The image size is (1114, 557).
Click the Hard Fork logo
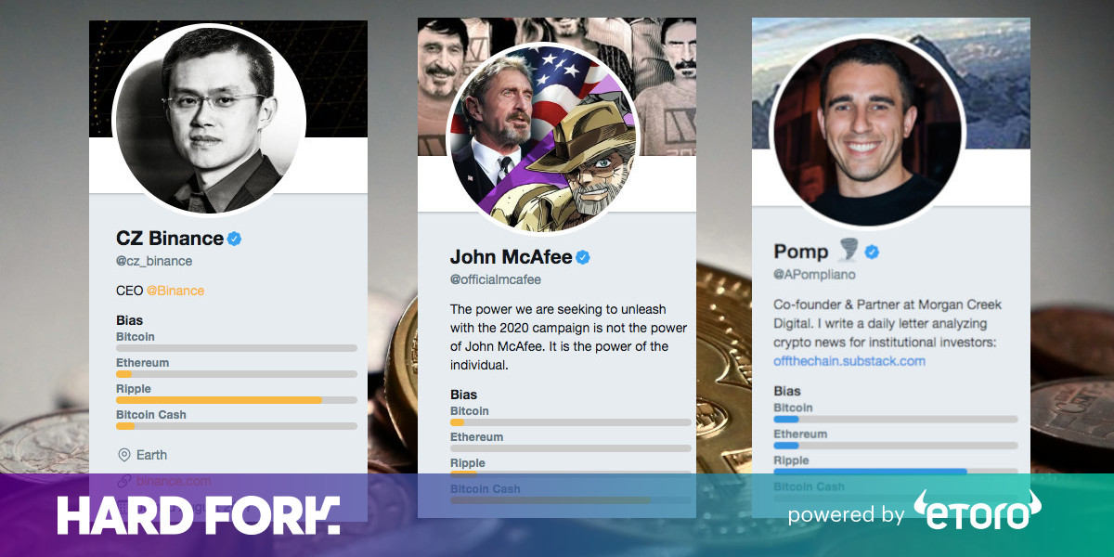tap(198, 514)
